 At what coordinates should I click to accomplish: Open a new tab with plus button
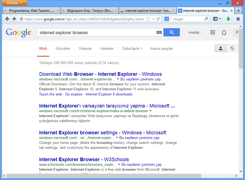pos(238,11)
